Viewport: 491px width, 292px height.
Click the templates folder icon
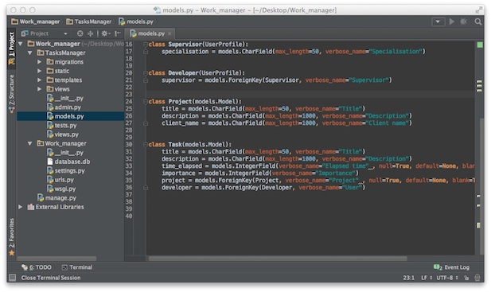tap(50, 80)
